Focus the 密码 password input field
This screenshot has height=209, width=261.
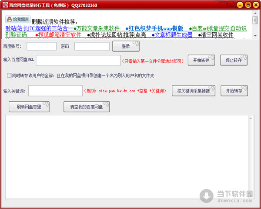tap(92, 46)
